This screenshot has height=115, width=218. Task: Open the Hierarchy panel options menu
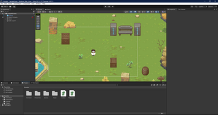tap(34, 9)
